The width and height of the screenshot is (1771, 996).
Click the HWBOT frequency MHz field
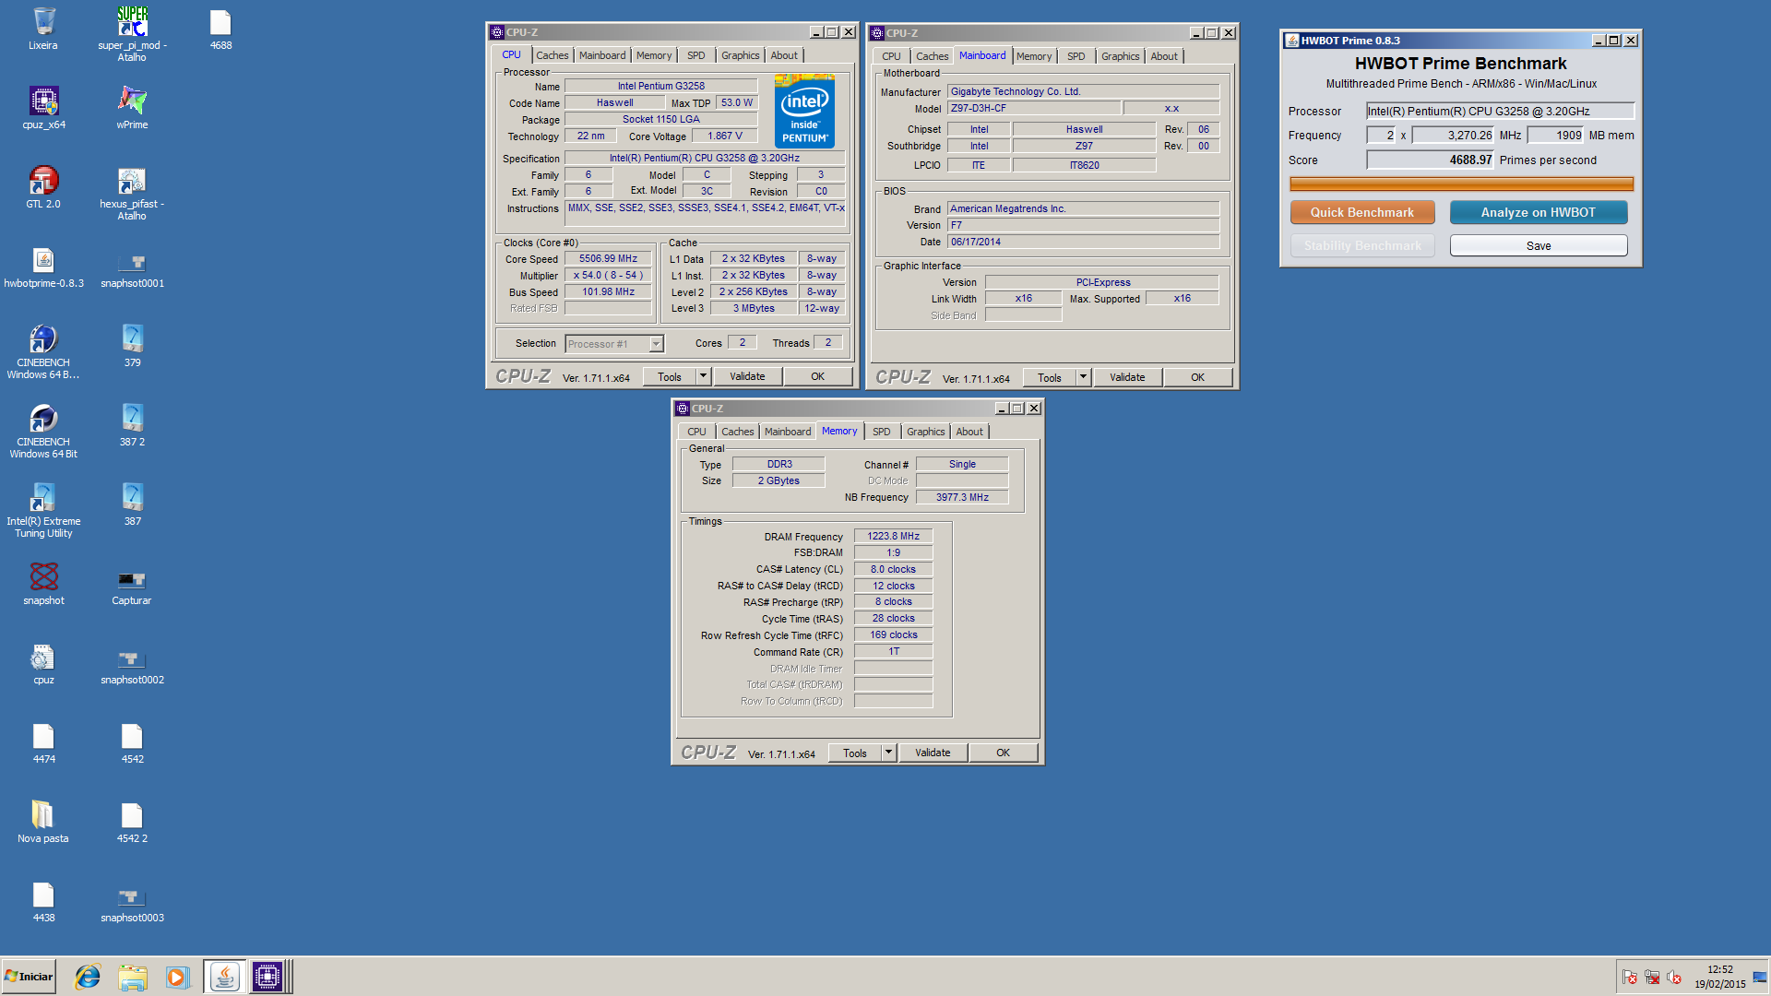(1453, 135)
